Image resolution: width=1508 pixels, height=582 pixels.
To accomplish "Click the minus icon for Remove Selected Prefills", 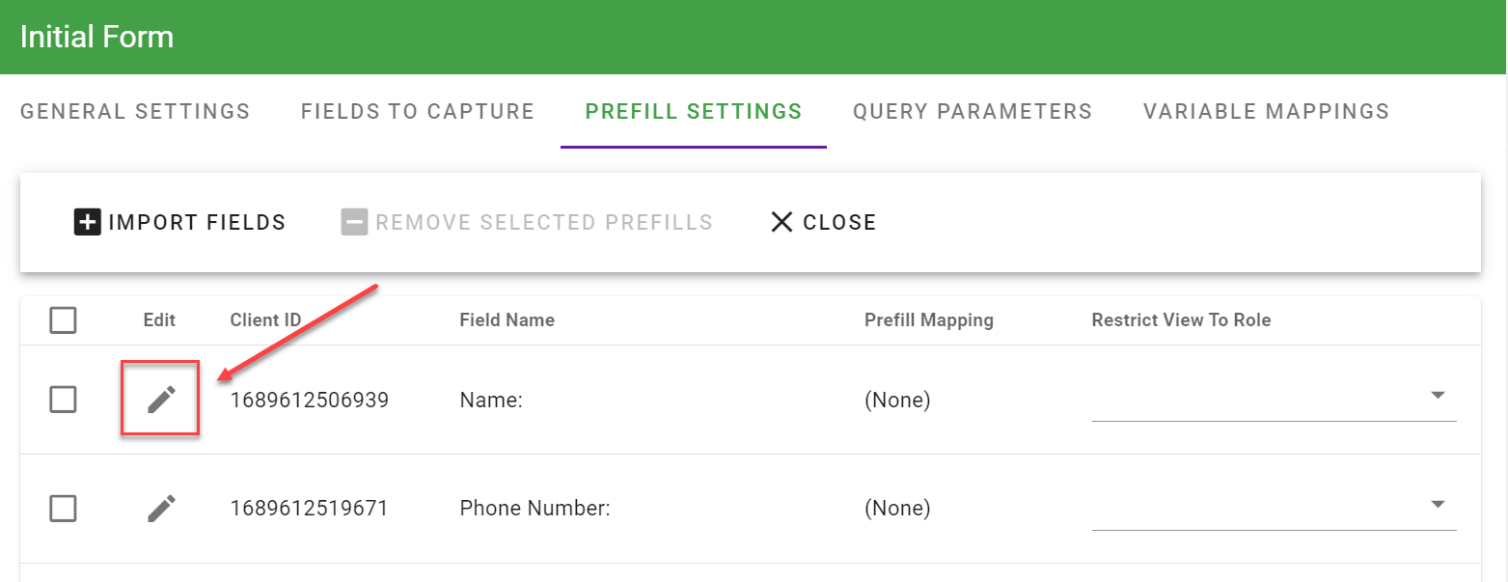I will pyautogui.click(x=354, y=222).
